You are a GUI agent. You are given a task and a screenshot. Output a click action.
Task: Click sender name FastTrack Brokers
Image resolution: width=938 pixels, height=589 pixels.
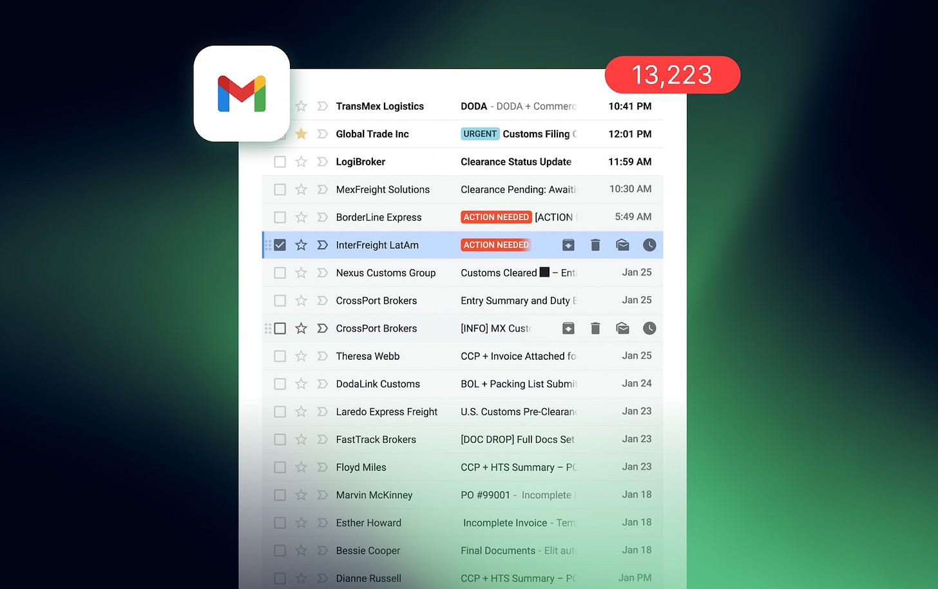click(x=376, y=440)
